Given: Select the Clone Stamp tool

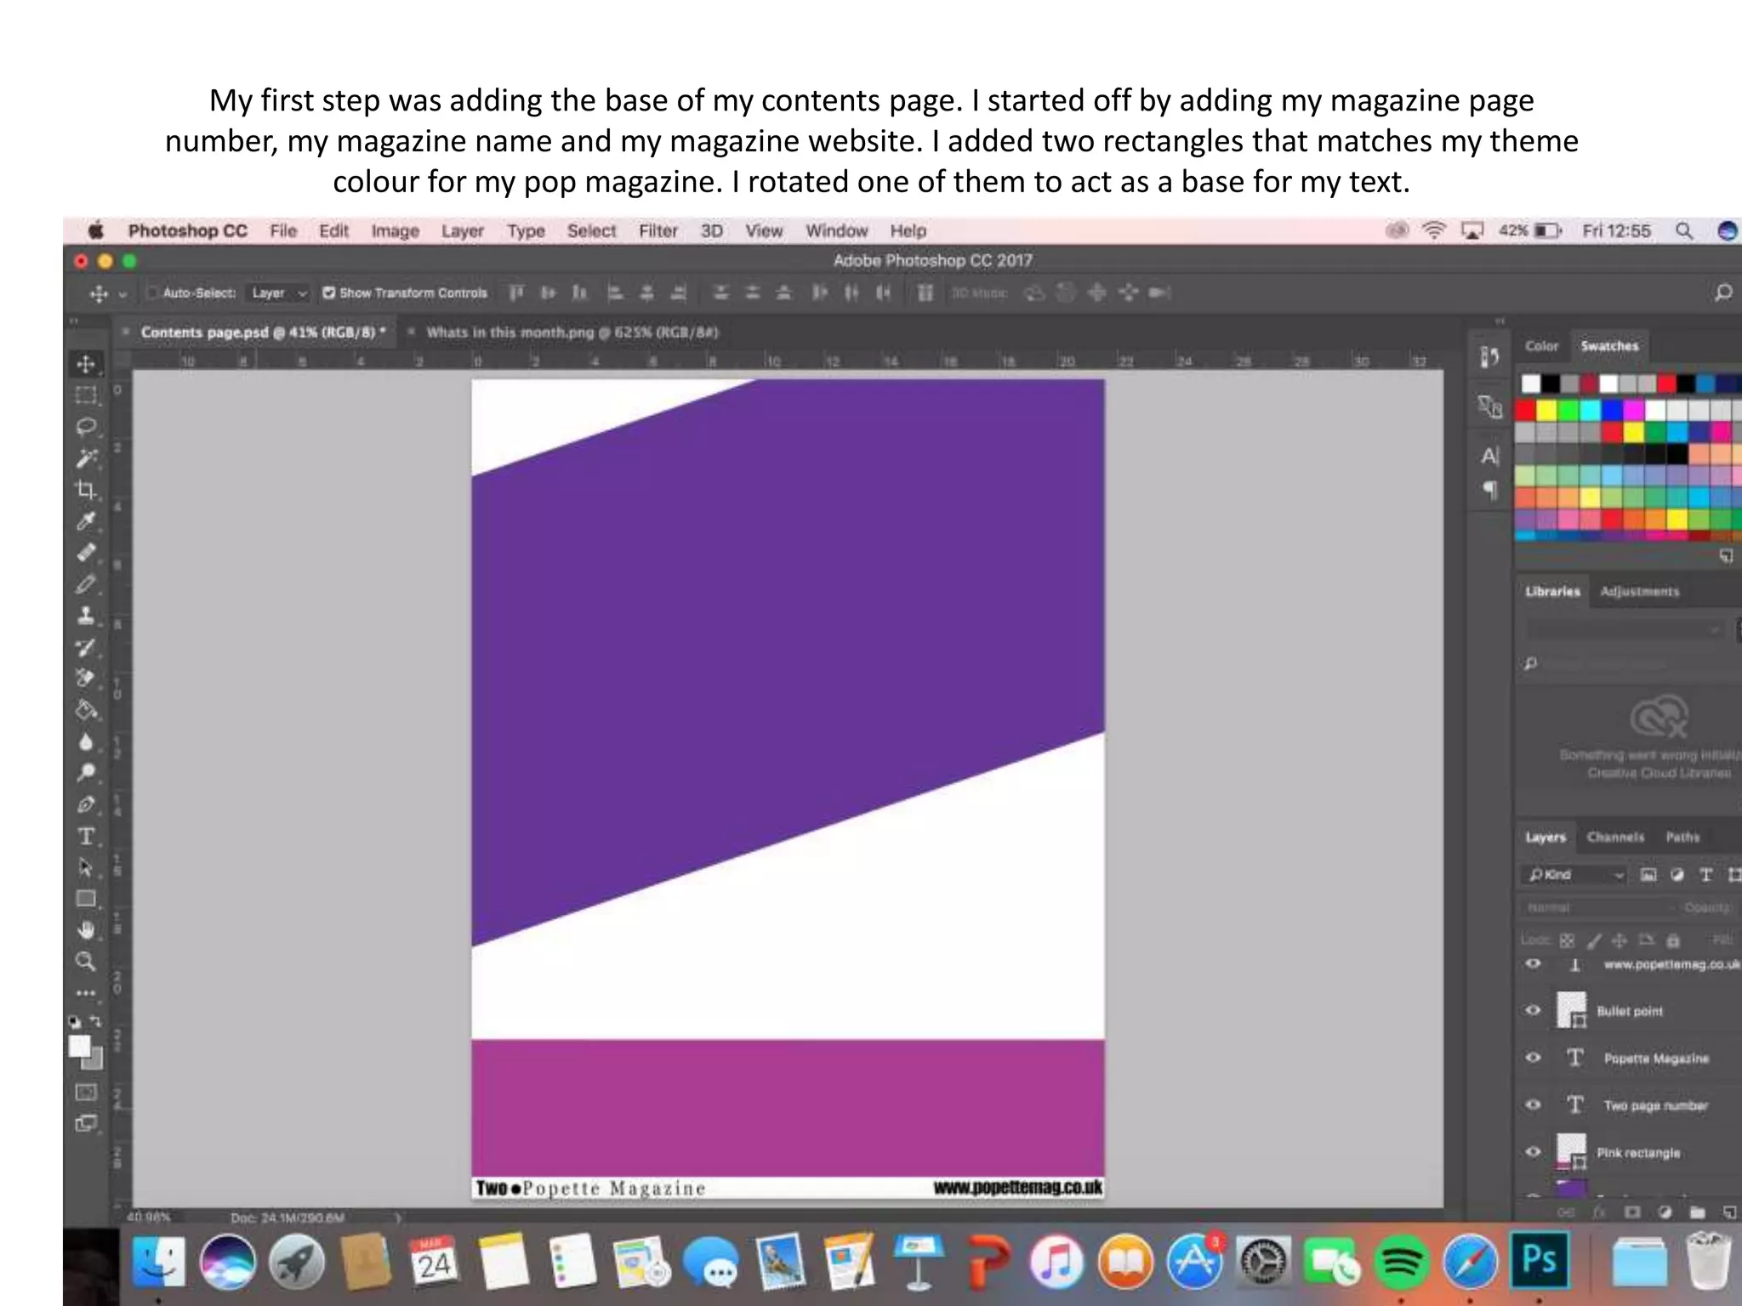Looking at the screenshot, I should (85, 616).
